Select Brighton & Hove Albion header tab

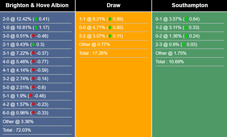(x=37, y=5)
